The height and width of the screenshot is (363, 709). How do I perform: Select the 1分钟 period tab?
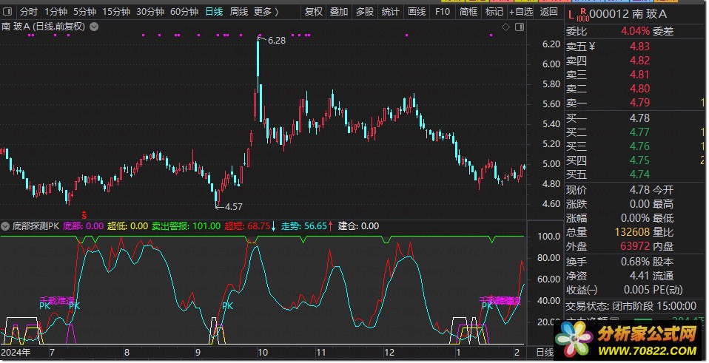[56, 12]
